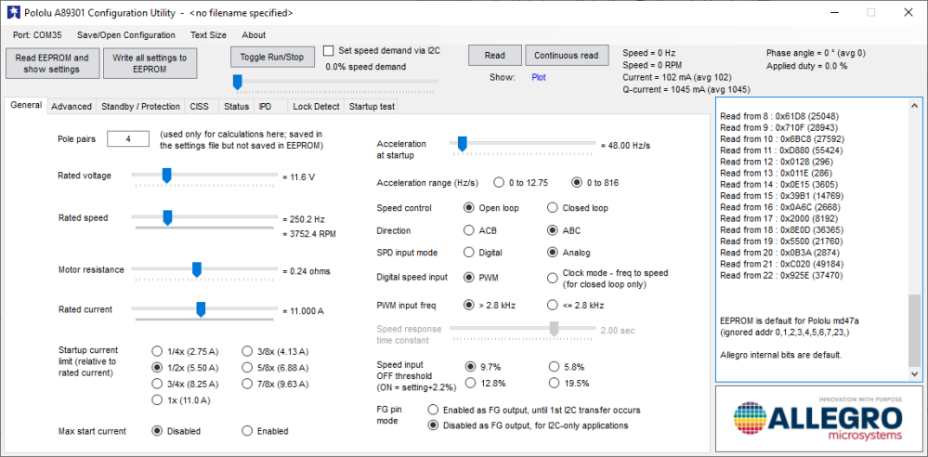
Task: Switch to the Advanced tab
Action: (x=72, y=107)
